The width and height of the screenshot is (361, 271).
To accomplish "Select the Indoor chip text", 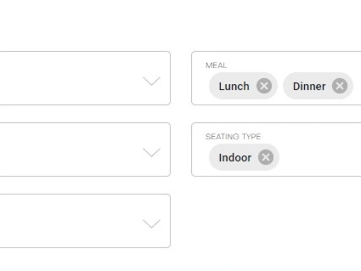I will [235, 158].
